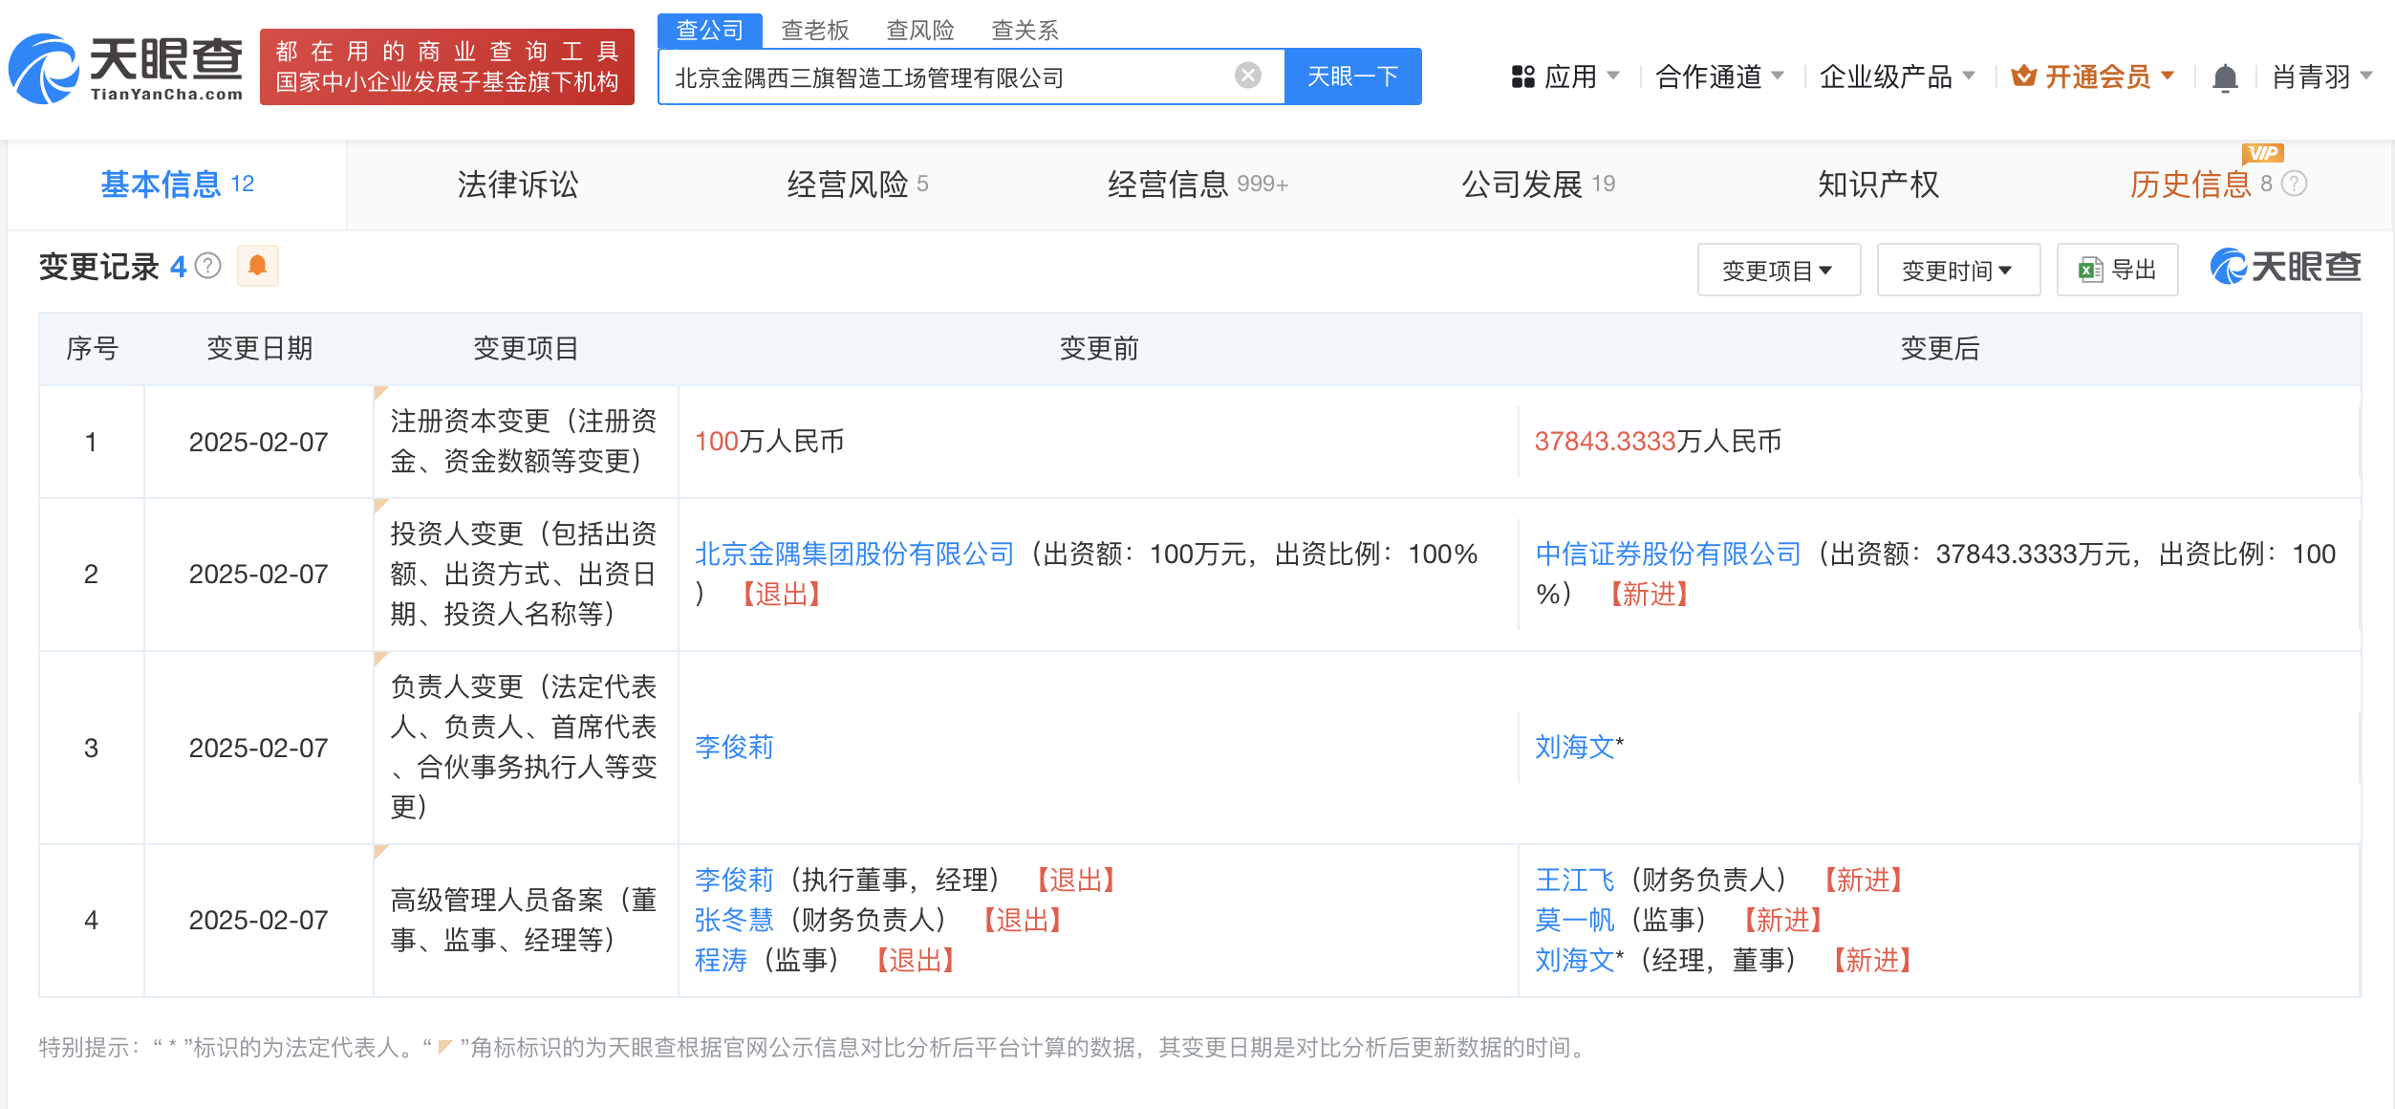This screenshot has height=1109, width=2395.
Task: Click the help icon beside 变更记录 4
Action: point(207,266)
